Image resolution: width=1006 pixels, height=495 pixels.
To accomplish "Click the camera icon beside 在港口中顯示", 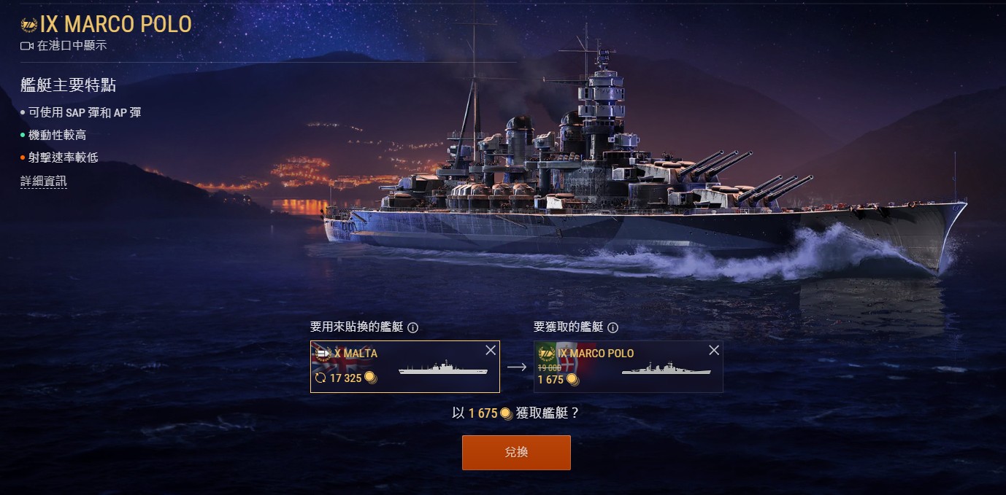I will coord(27,46).
